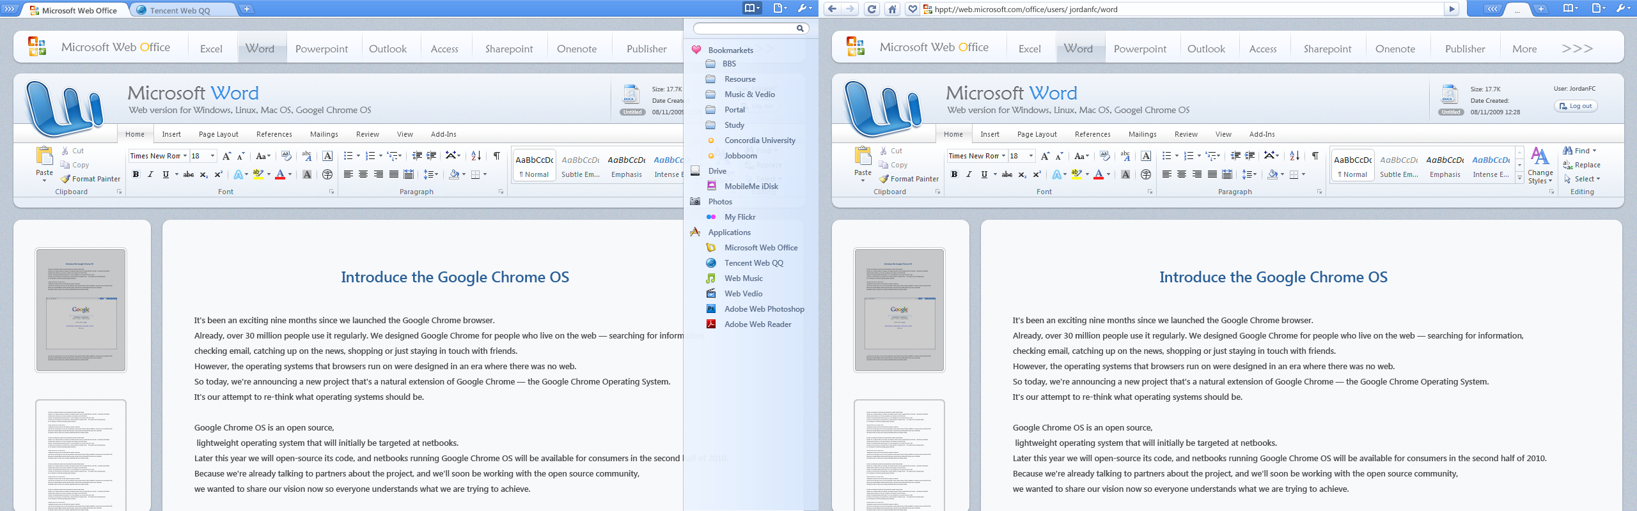
Task: Click the Log out button
Action: tap(1576, 106)
